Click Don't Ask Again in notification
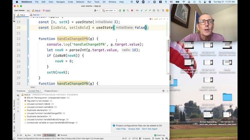Viewport: 250px width, 140px height. click(150, 129)
